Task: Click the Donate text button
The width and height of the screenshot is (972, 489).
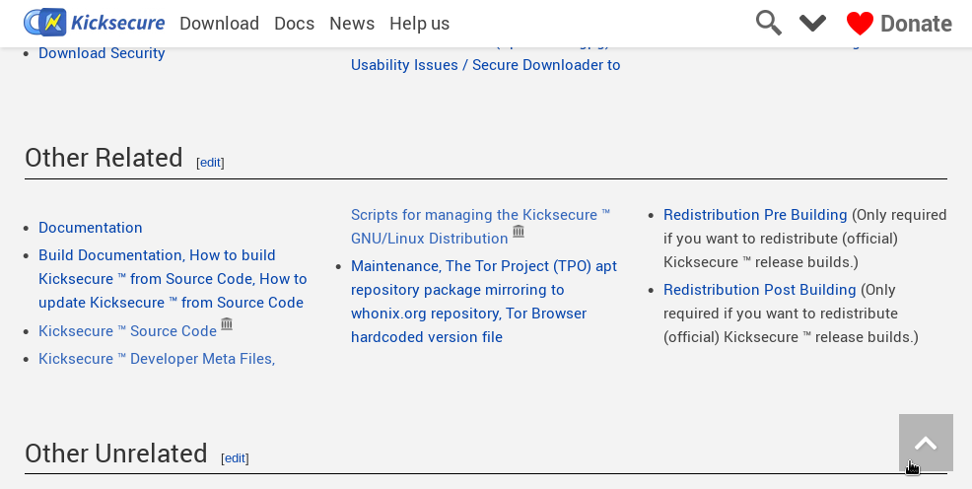Action: click(x=916, y=24)
